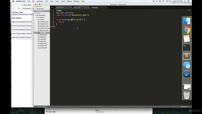202x114 pixels.
Task: Open Finder from the Dock
Action: coord(187,21)
